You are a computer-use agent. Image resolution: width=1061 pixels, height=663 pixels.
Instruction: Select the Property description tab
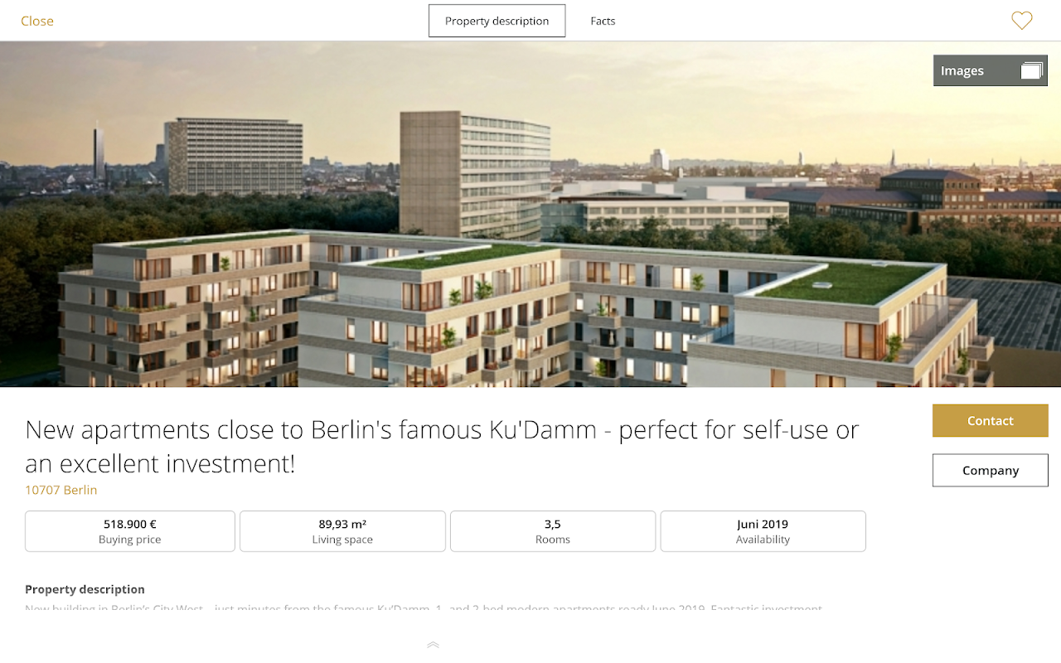497,21
